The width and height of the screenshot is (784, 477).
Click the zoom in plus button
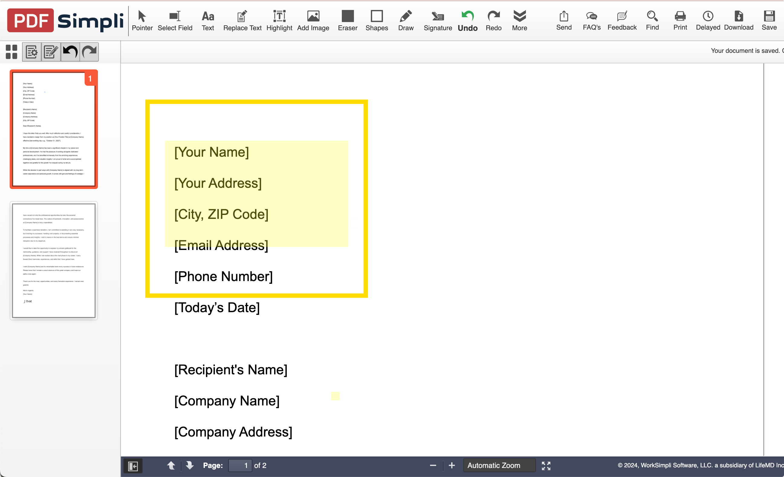pyautogui.click(x=452, y=465)
